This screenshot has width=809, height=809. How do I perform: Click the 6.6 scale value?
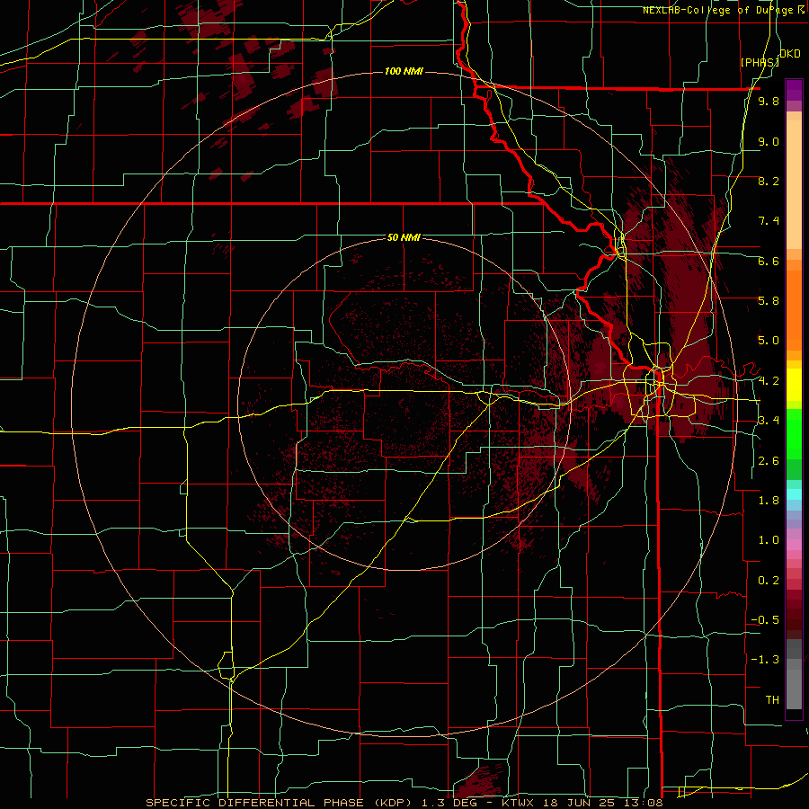coord(769,261)
